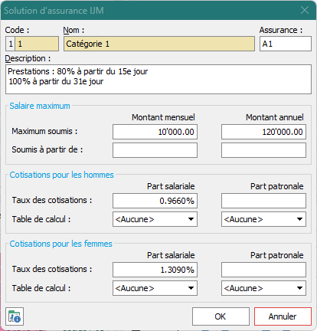Select the Maximum soumis annual amount field

[263, 132]
